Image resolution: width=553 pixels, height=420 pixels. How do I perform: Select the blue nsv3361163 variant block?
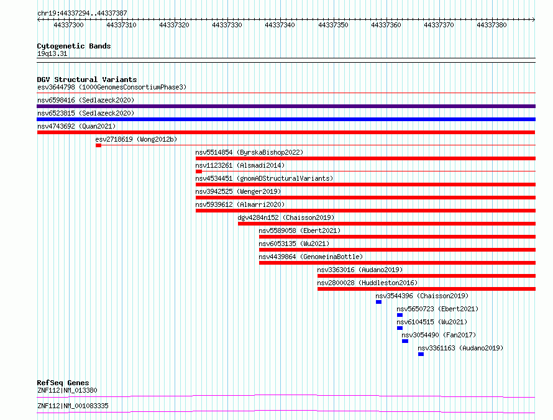(x=421, y=354)
